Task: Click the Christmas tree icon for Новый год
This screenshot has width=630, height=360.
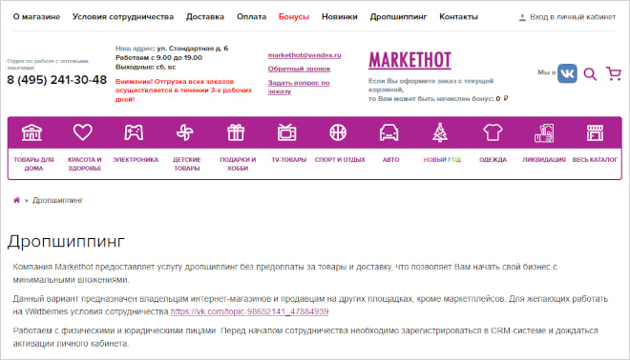Action: pyautogui.click(x=440, y=132)
